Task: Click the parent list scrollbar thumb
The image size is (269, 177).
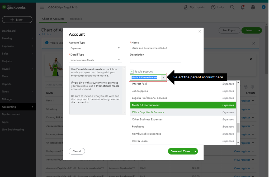Action: 238,128
